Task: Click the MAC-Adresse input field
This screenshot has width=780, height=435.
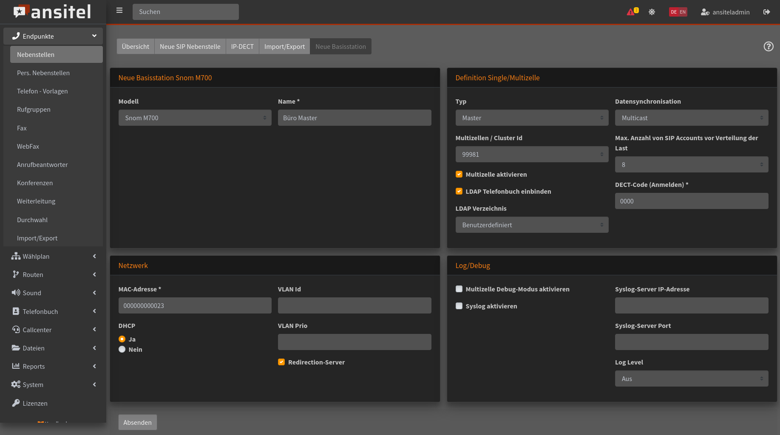Action: coord(195,306)
